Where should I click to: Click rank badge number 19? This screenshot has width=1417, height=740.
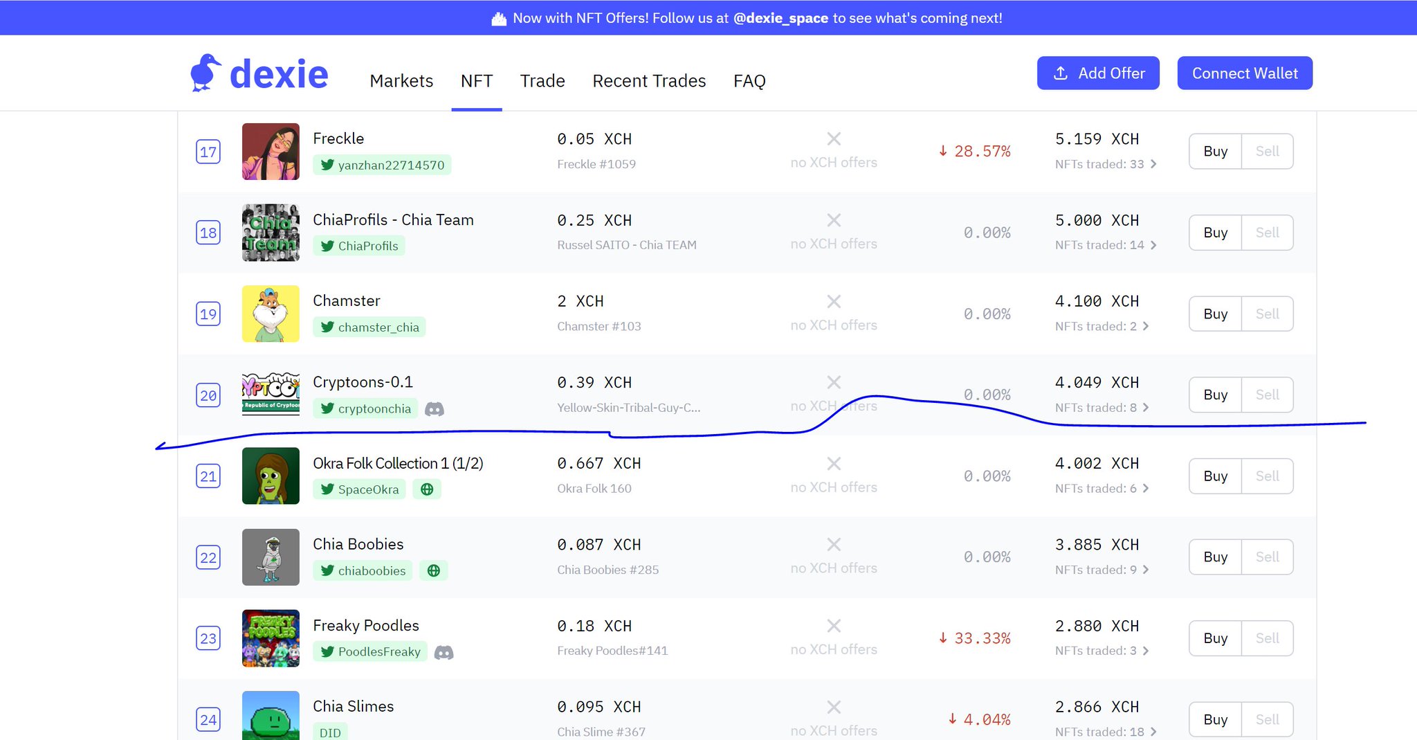click(x=208, y=314)
